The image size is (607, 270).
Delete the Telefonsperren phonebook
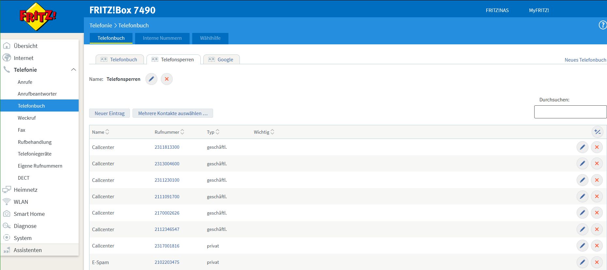pyautogui.click(x=167, y=79)
